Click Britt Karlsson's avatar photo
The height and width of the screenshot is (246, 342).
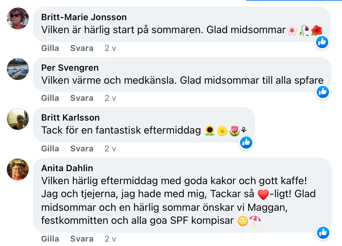(x=18, y=119)
